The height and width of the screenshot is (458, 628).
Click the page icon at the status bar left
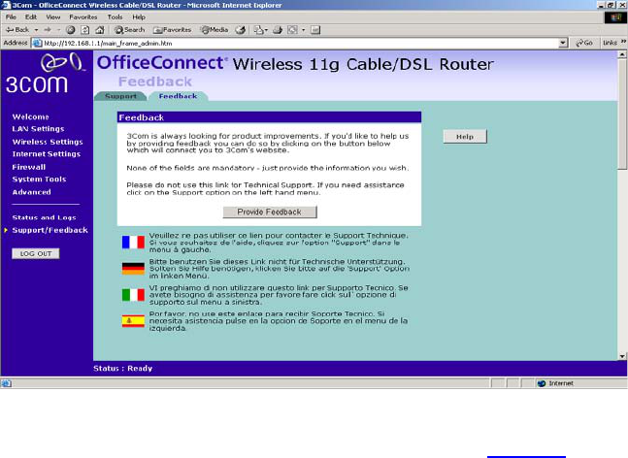coord(6,383)
